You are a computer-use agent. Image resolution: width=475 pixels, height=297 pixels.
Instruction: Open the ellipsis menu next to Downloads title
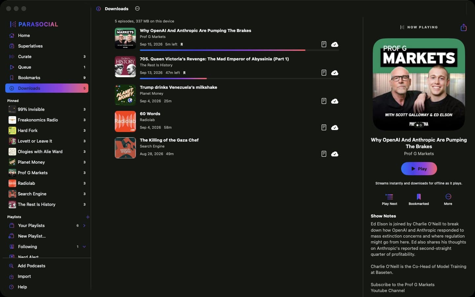[138, 9]
